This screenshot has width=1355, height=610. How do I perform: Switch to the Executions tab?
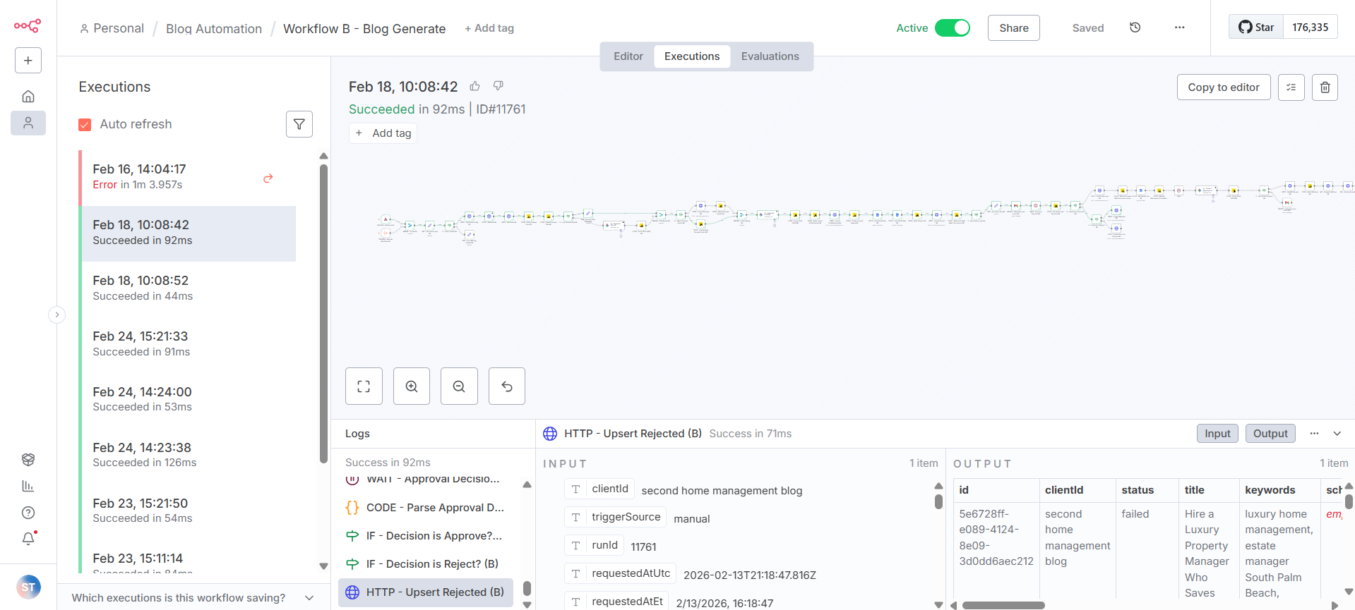click(x=692, y=56)
